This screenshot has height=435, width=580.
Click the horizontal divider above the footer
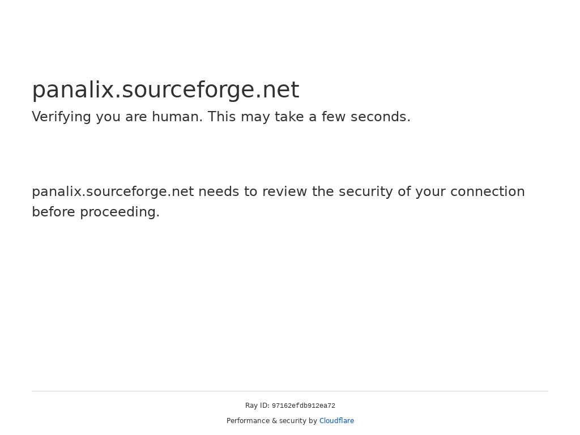[x=290, y=391]
